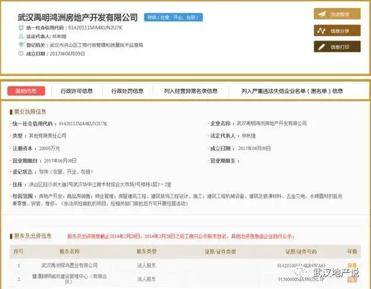Image resolution: width=371 pixels, height=289 pixels.
Task: Click header 成立日期 2017年06月09日
Action: point(67,53)
